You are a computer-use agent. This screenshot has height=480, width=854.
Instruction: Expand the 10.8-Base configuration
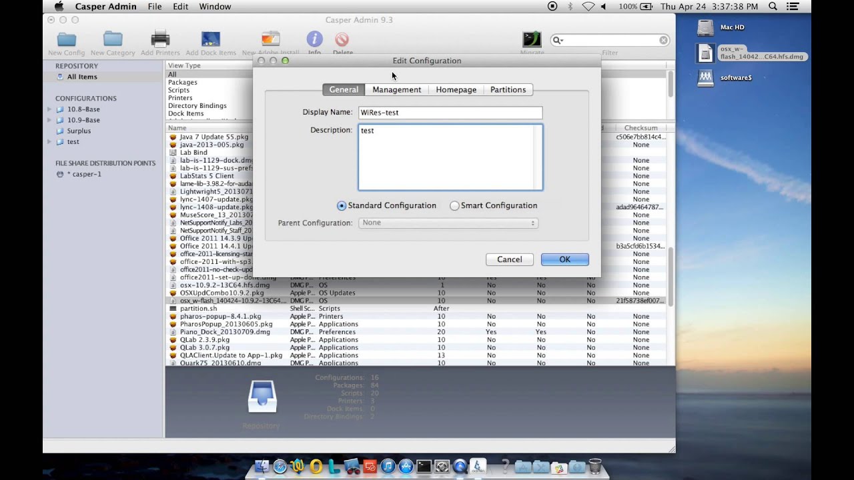click(x=48, y=109)
